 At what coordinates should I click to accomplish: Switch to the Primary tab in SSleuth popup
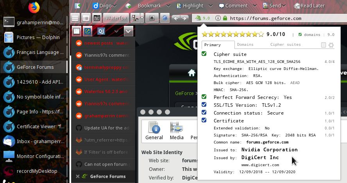point(218,45)
